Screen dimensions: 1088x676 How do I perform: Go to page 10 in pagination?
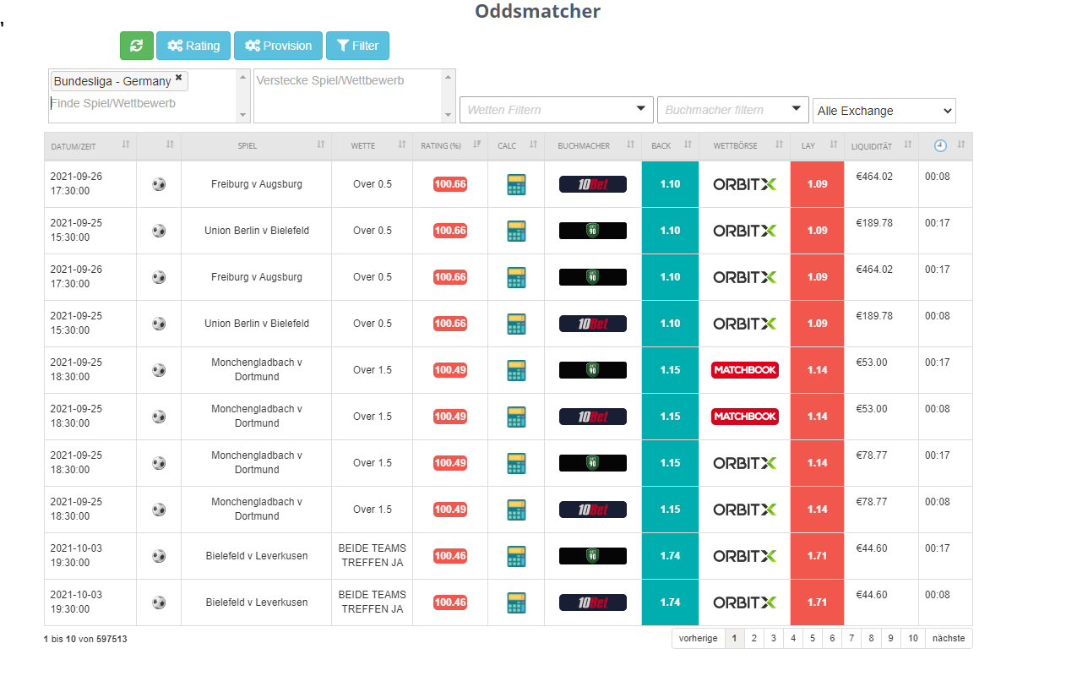912,639
